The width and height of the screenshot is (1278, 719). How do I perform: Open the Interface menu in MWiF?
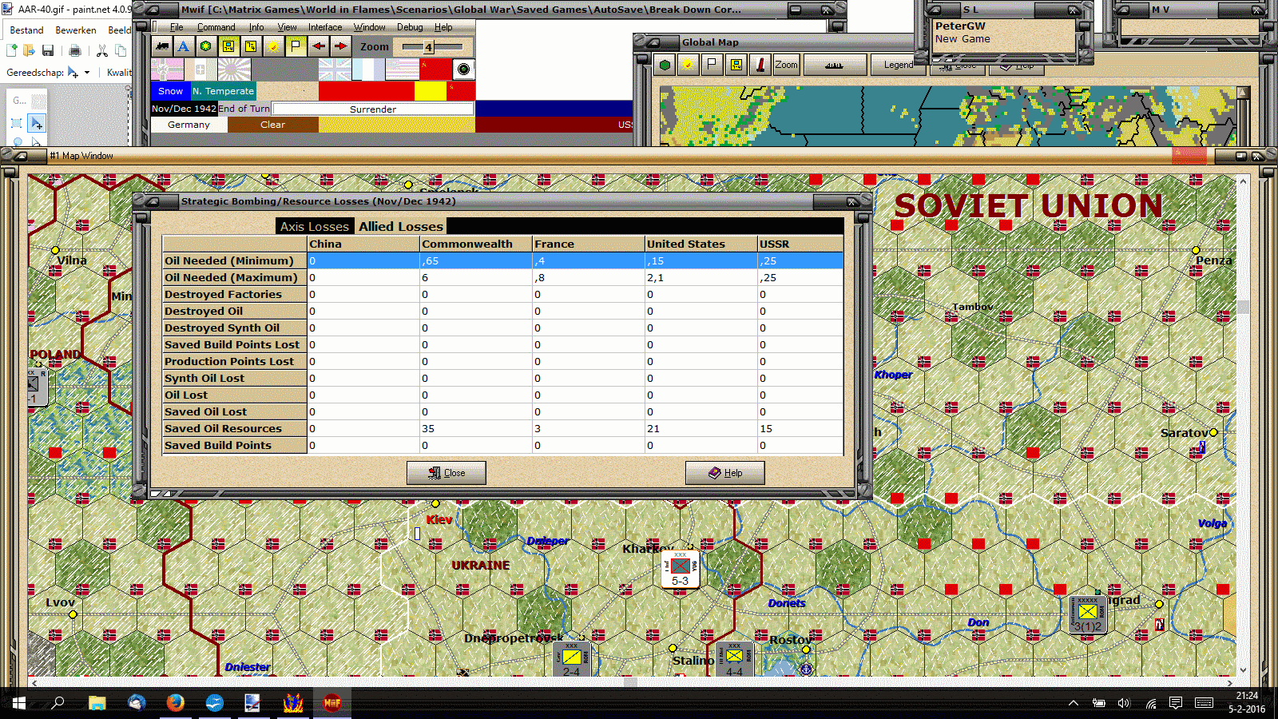pyautogui.click(x=325, y=27)
